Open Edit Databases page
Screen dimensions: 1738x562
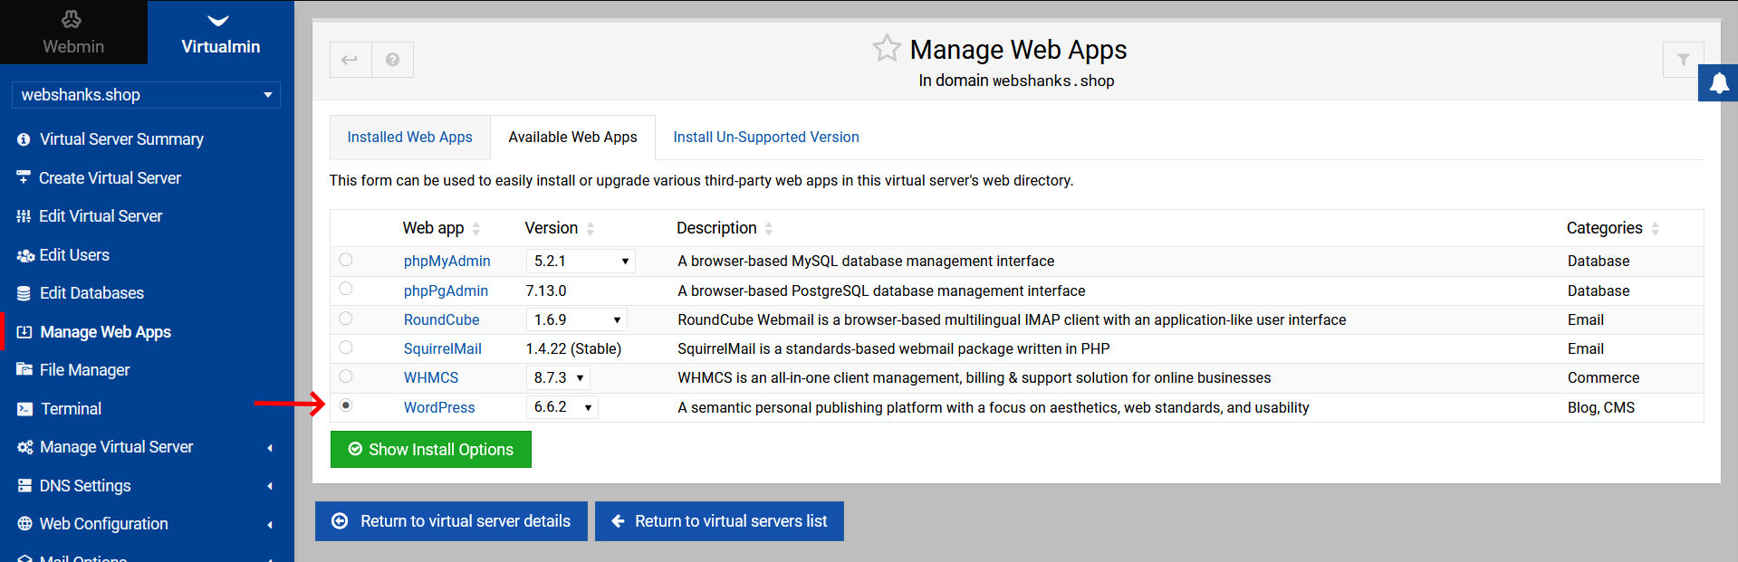(91, 293)
